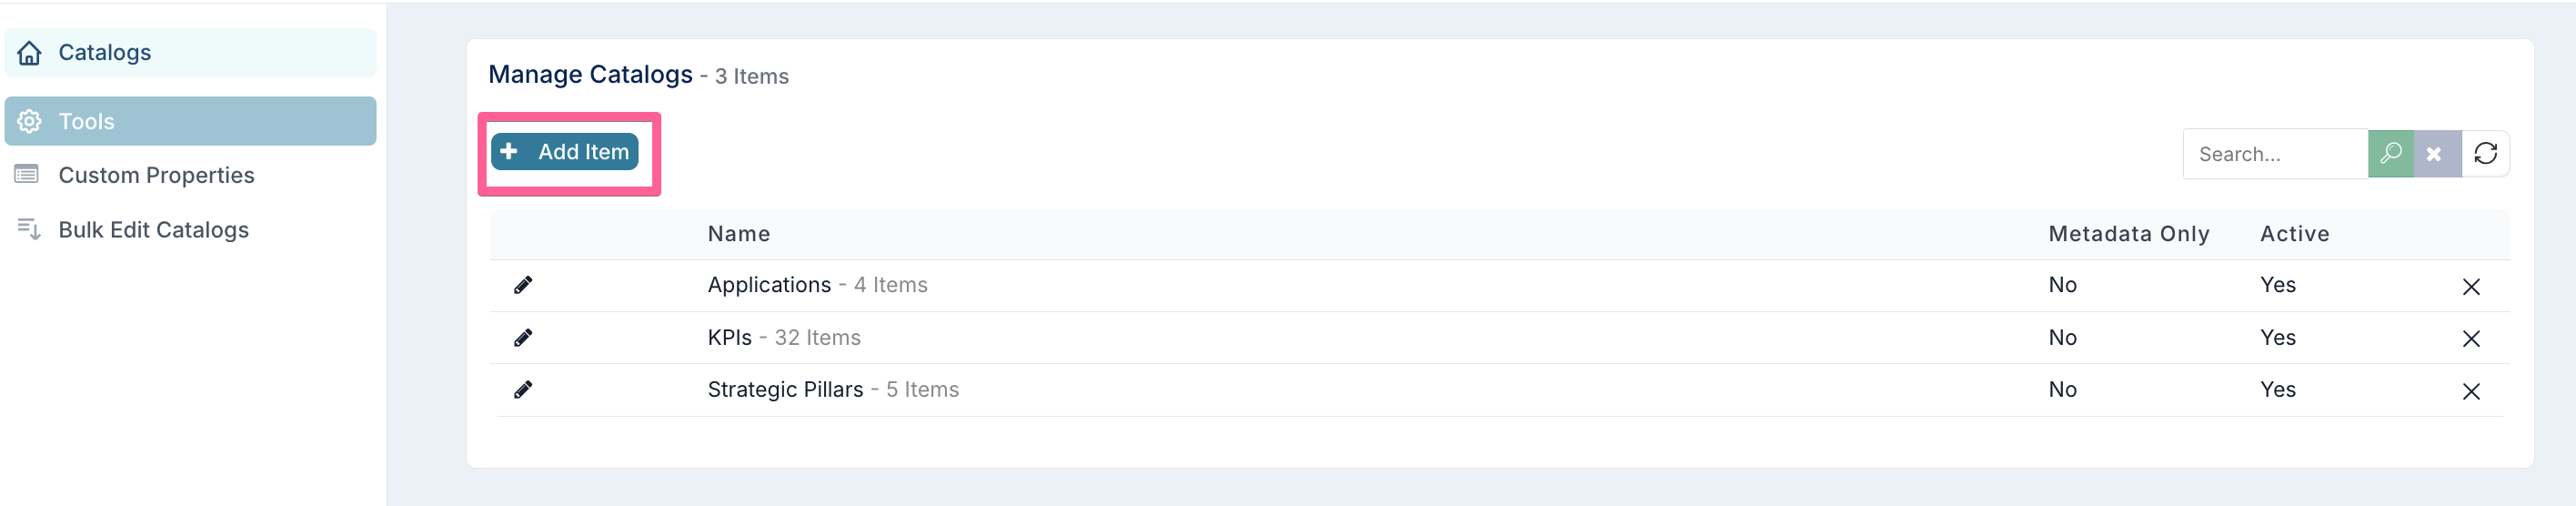Open Custom Properties page
The width and height of the screenshot is (2576, 506).
(x=156, y=175)
